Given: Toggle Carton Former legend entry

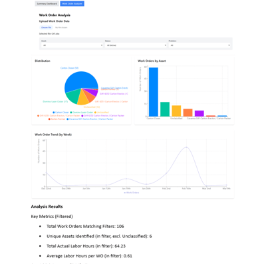Looking at the screenshot, I should [57, 119].
